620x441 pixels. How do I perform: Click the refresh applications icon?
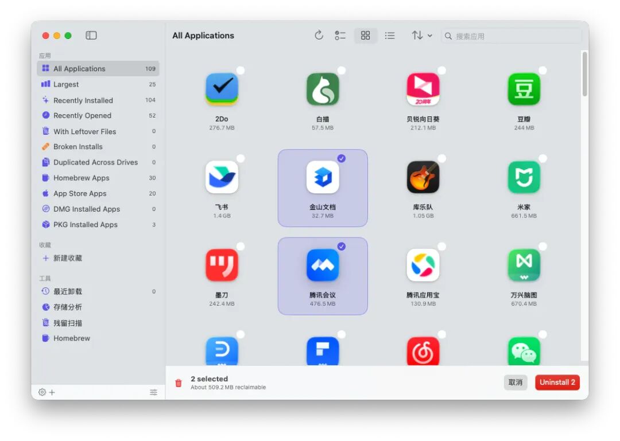coord(319,36)
